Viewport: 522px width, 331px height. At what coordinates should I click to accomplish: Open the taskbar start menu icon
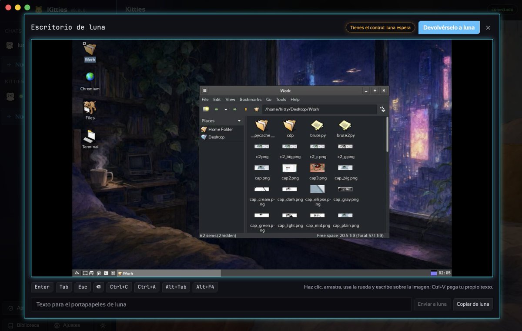[77, 273]
